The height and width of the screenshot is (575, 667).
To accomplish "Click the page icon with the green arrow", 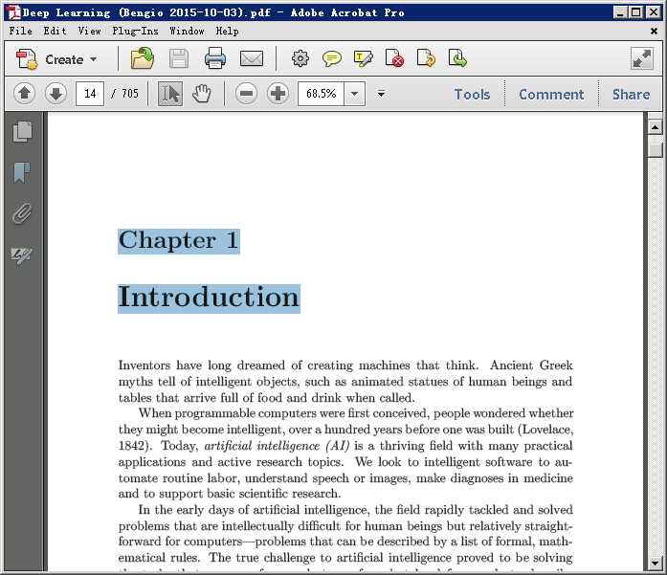I will 457,58.
